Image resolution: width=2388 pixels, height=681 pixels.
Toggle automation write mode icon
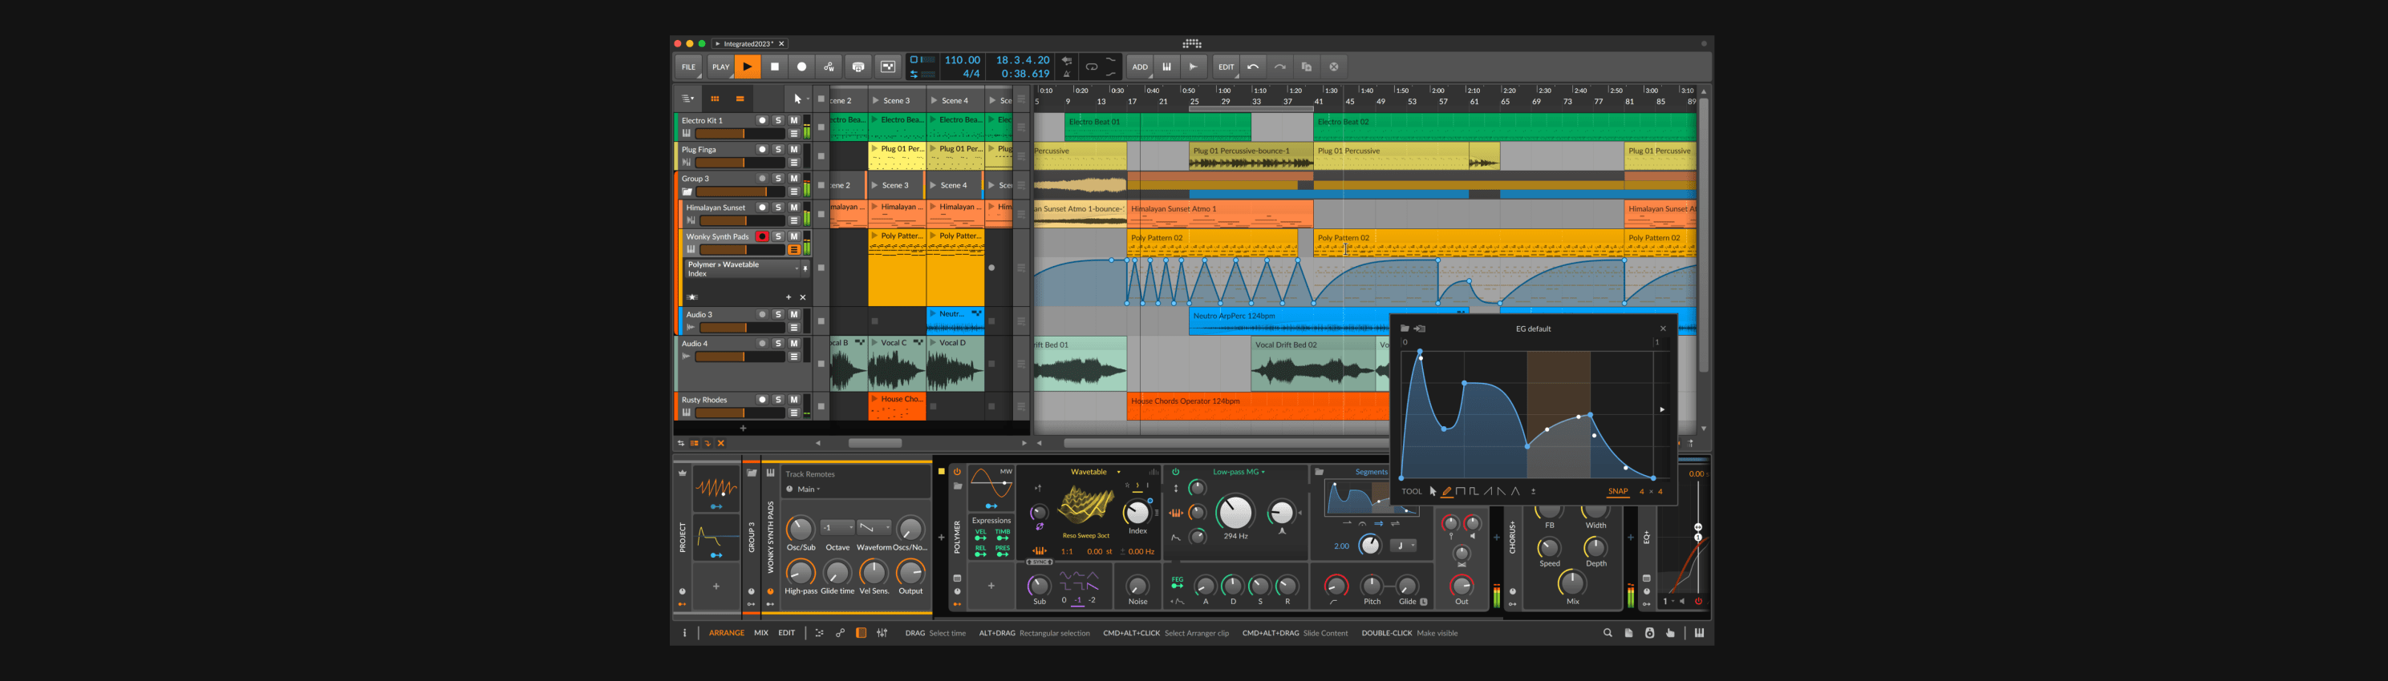pos(829,66)
